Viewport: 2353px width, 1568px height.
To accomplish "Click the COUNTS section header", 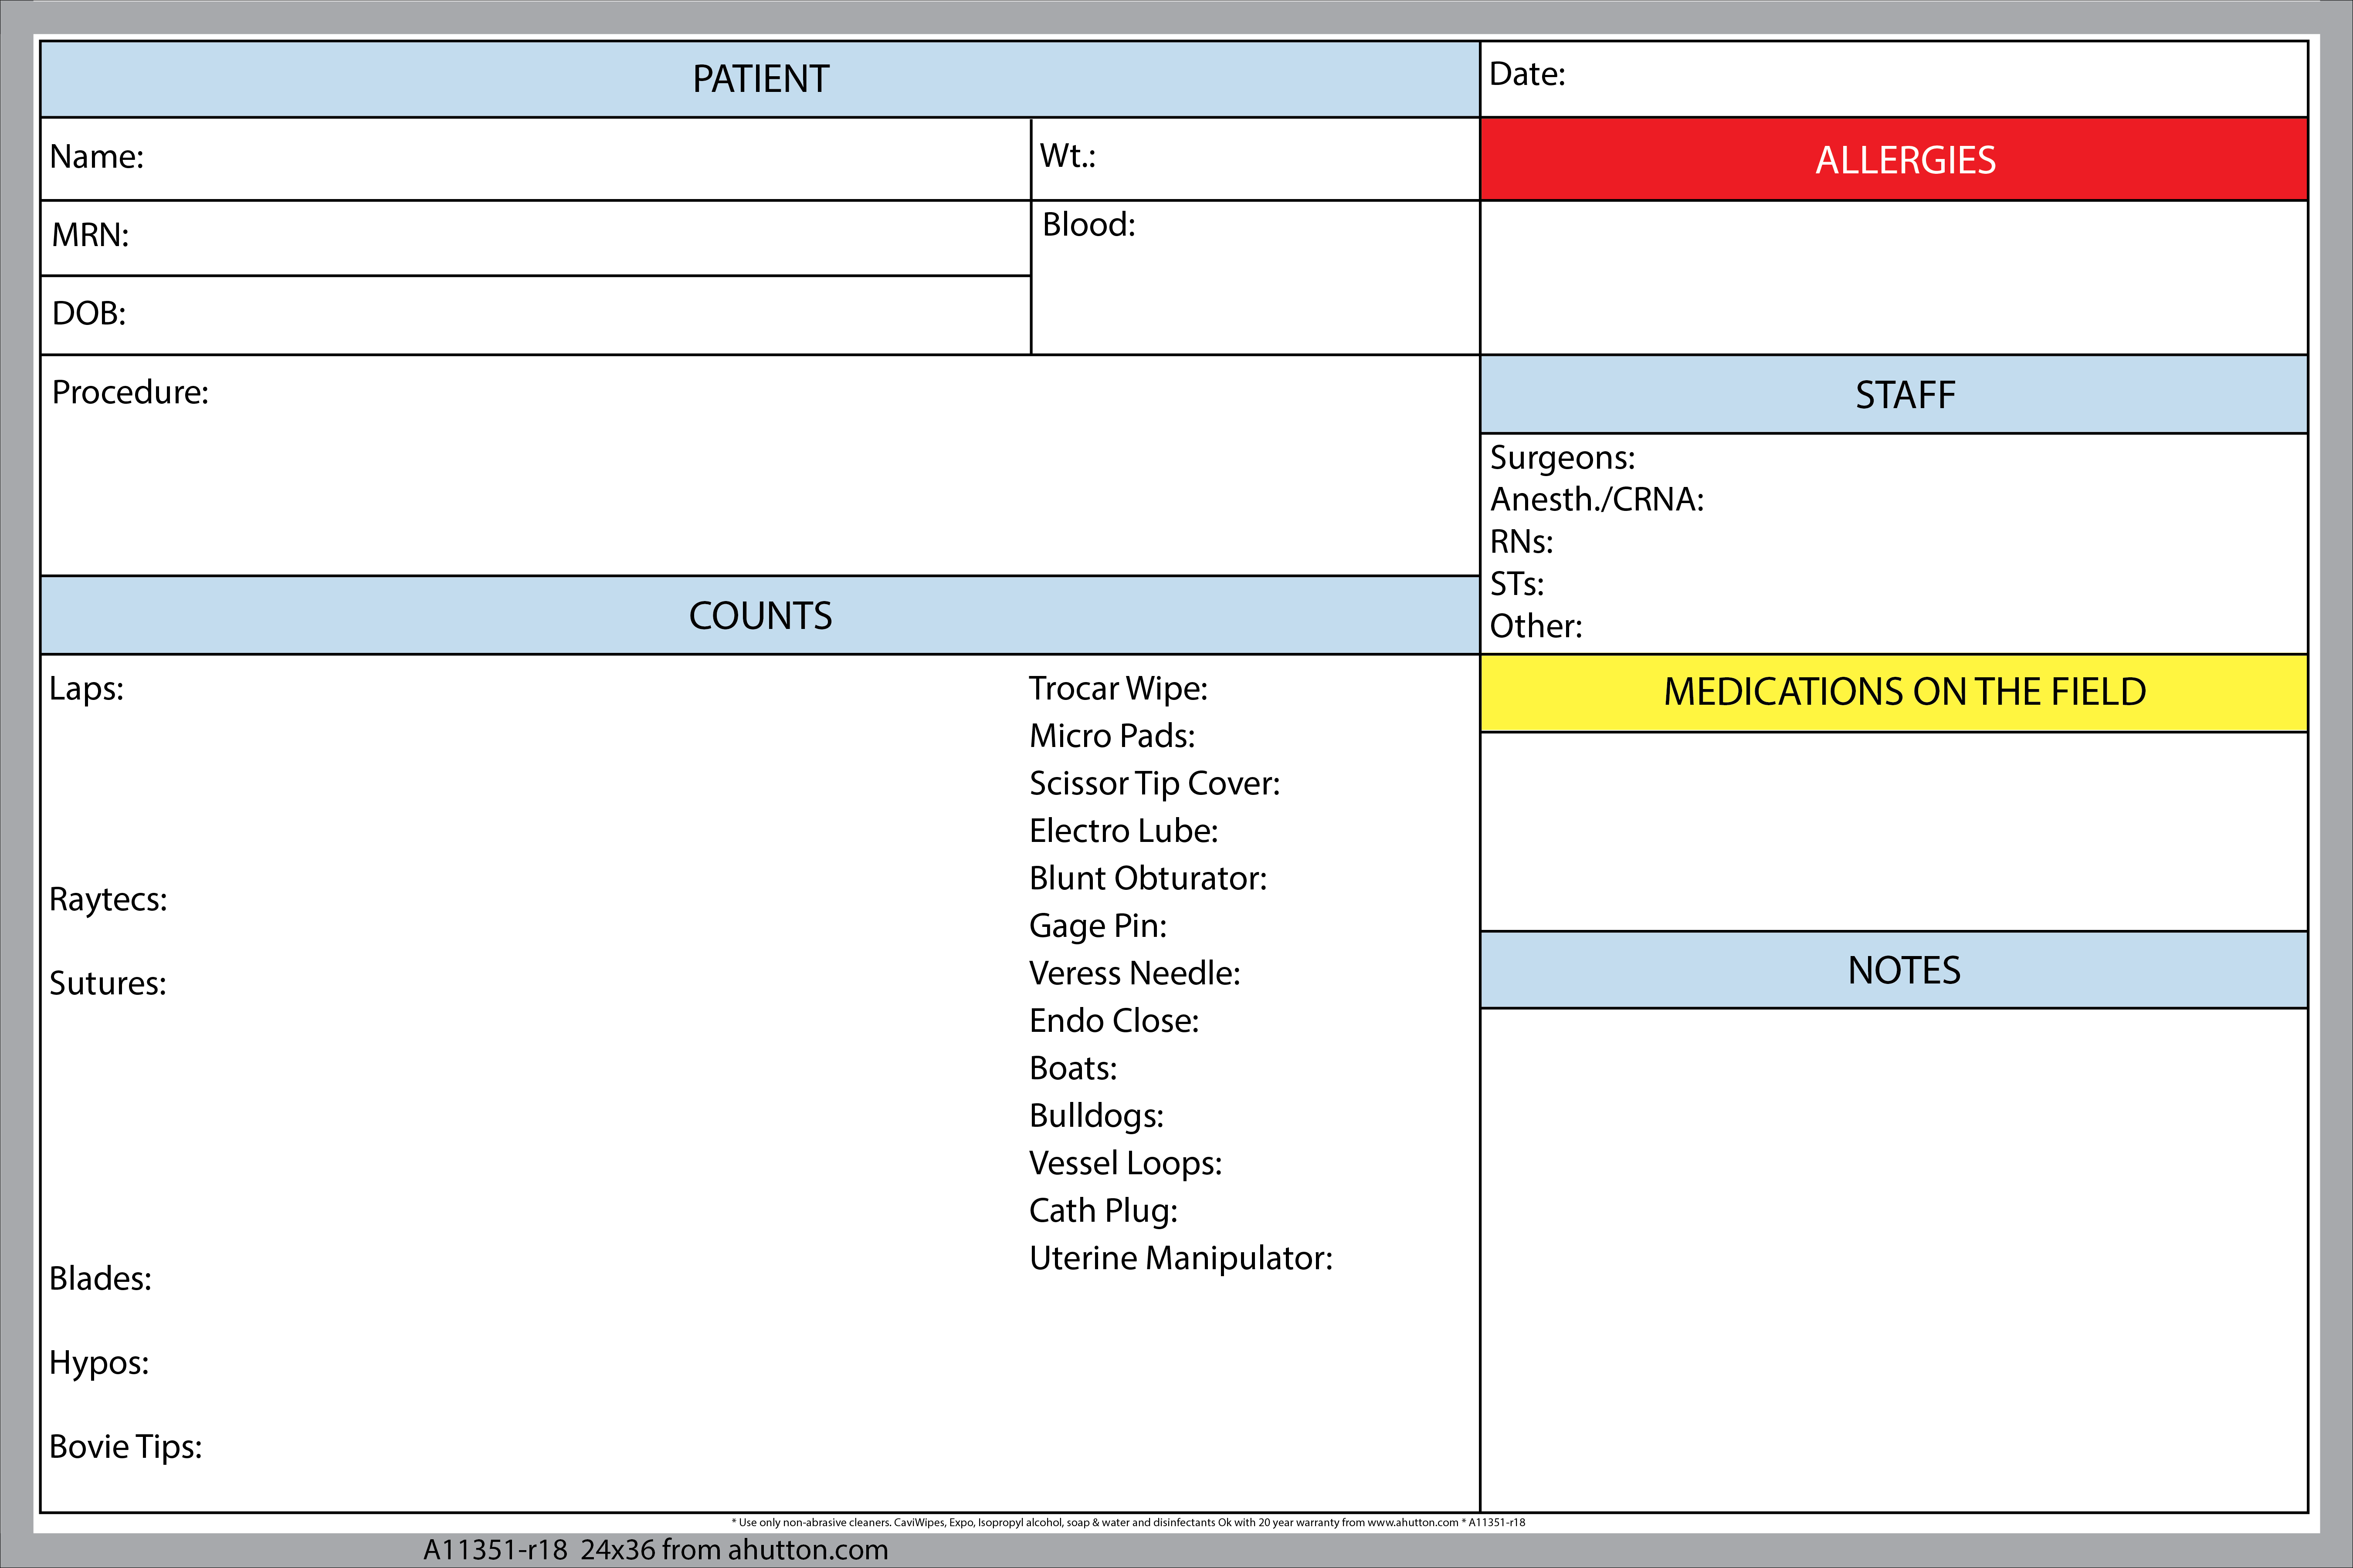I will (760, 615).
